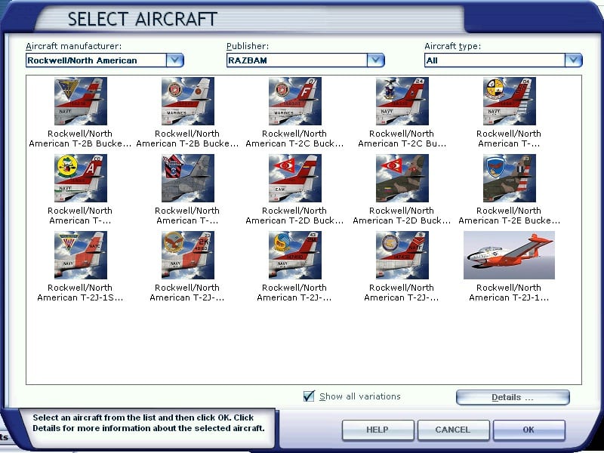The height and width of the screenshot is (453, 604).
Task: Pick the T-2C Marines tail with letter F
Action: [294, 101]
